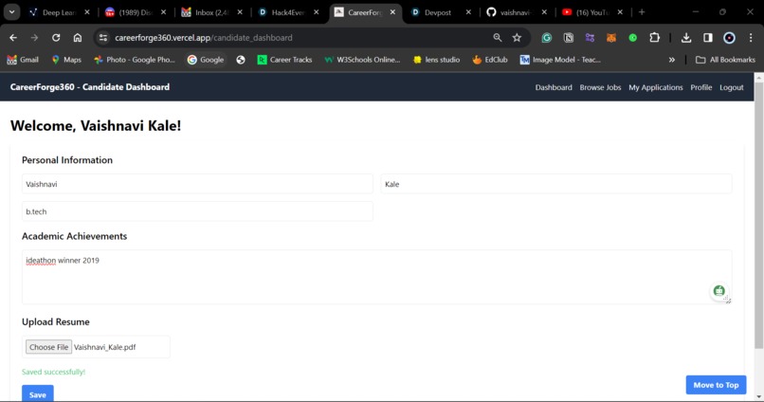The height and width of the screenshot is (402, 764).
Task: Click the Move to Top button
Action: 716,385
